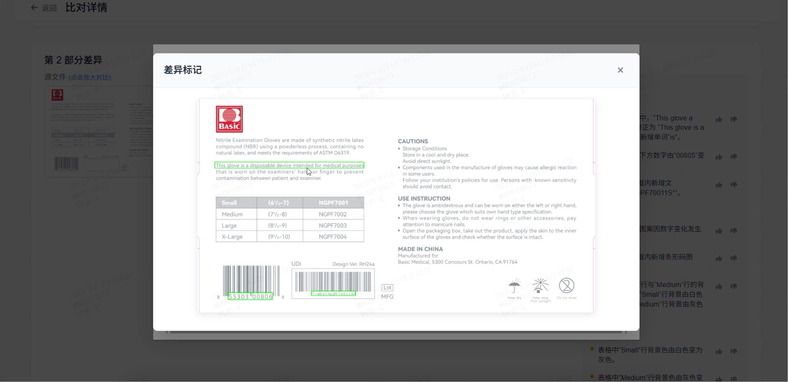The height and width of the screenshot is (382, 788).
Task: Click the green-boxed UDI code text
Action: [333, 294]
